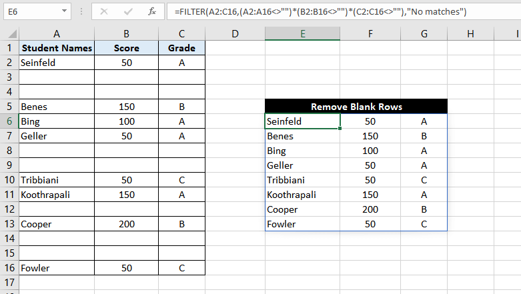Select Tribbiani in the filtered results
521x294 pixels.
click(302, 180)
